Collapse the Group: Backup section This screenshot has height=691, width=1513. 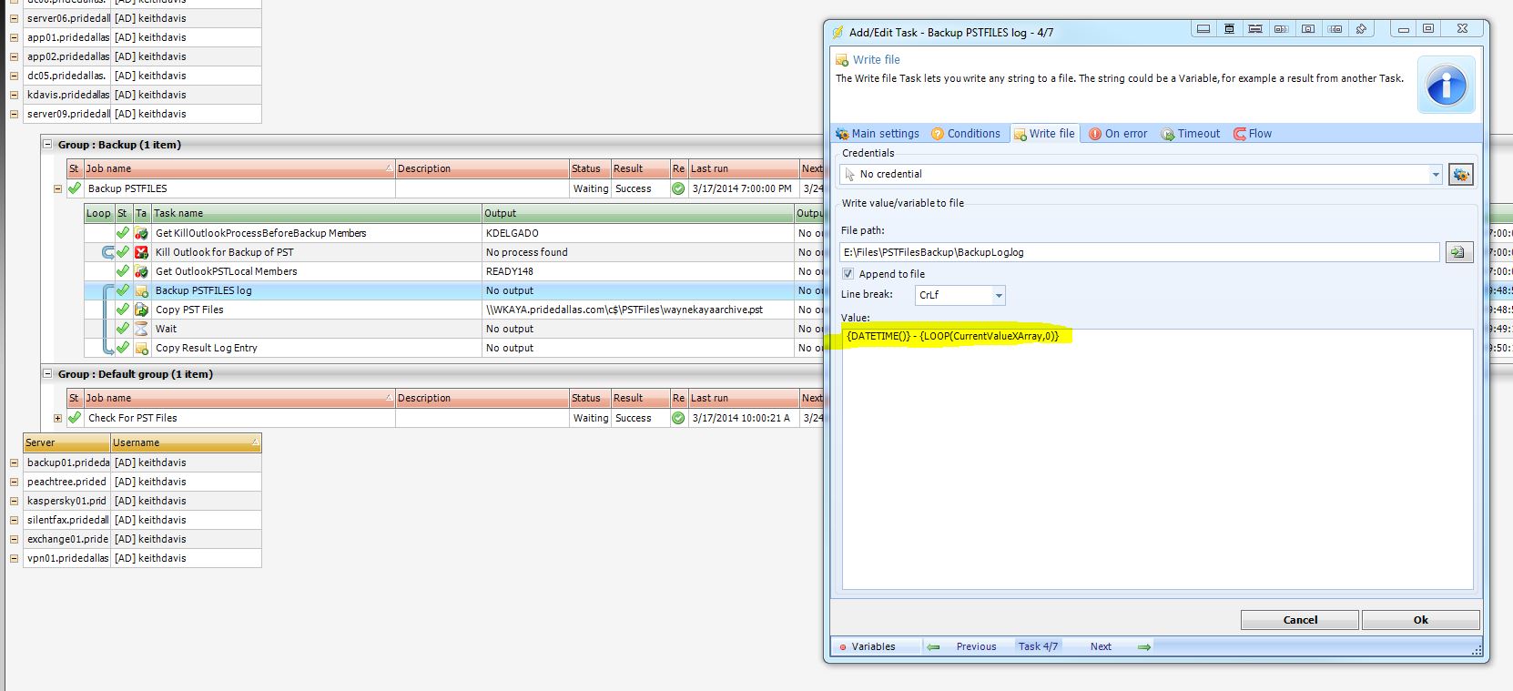pyautogui.click(x=48, y=145)
